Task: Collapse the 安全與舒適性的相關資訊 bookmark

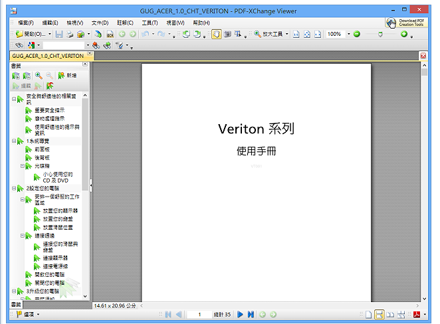Action: click(14, 99)
